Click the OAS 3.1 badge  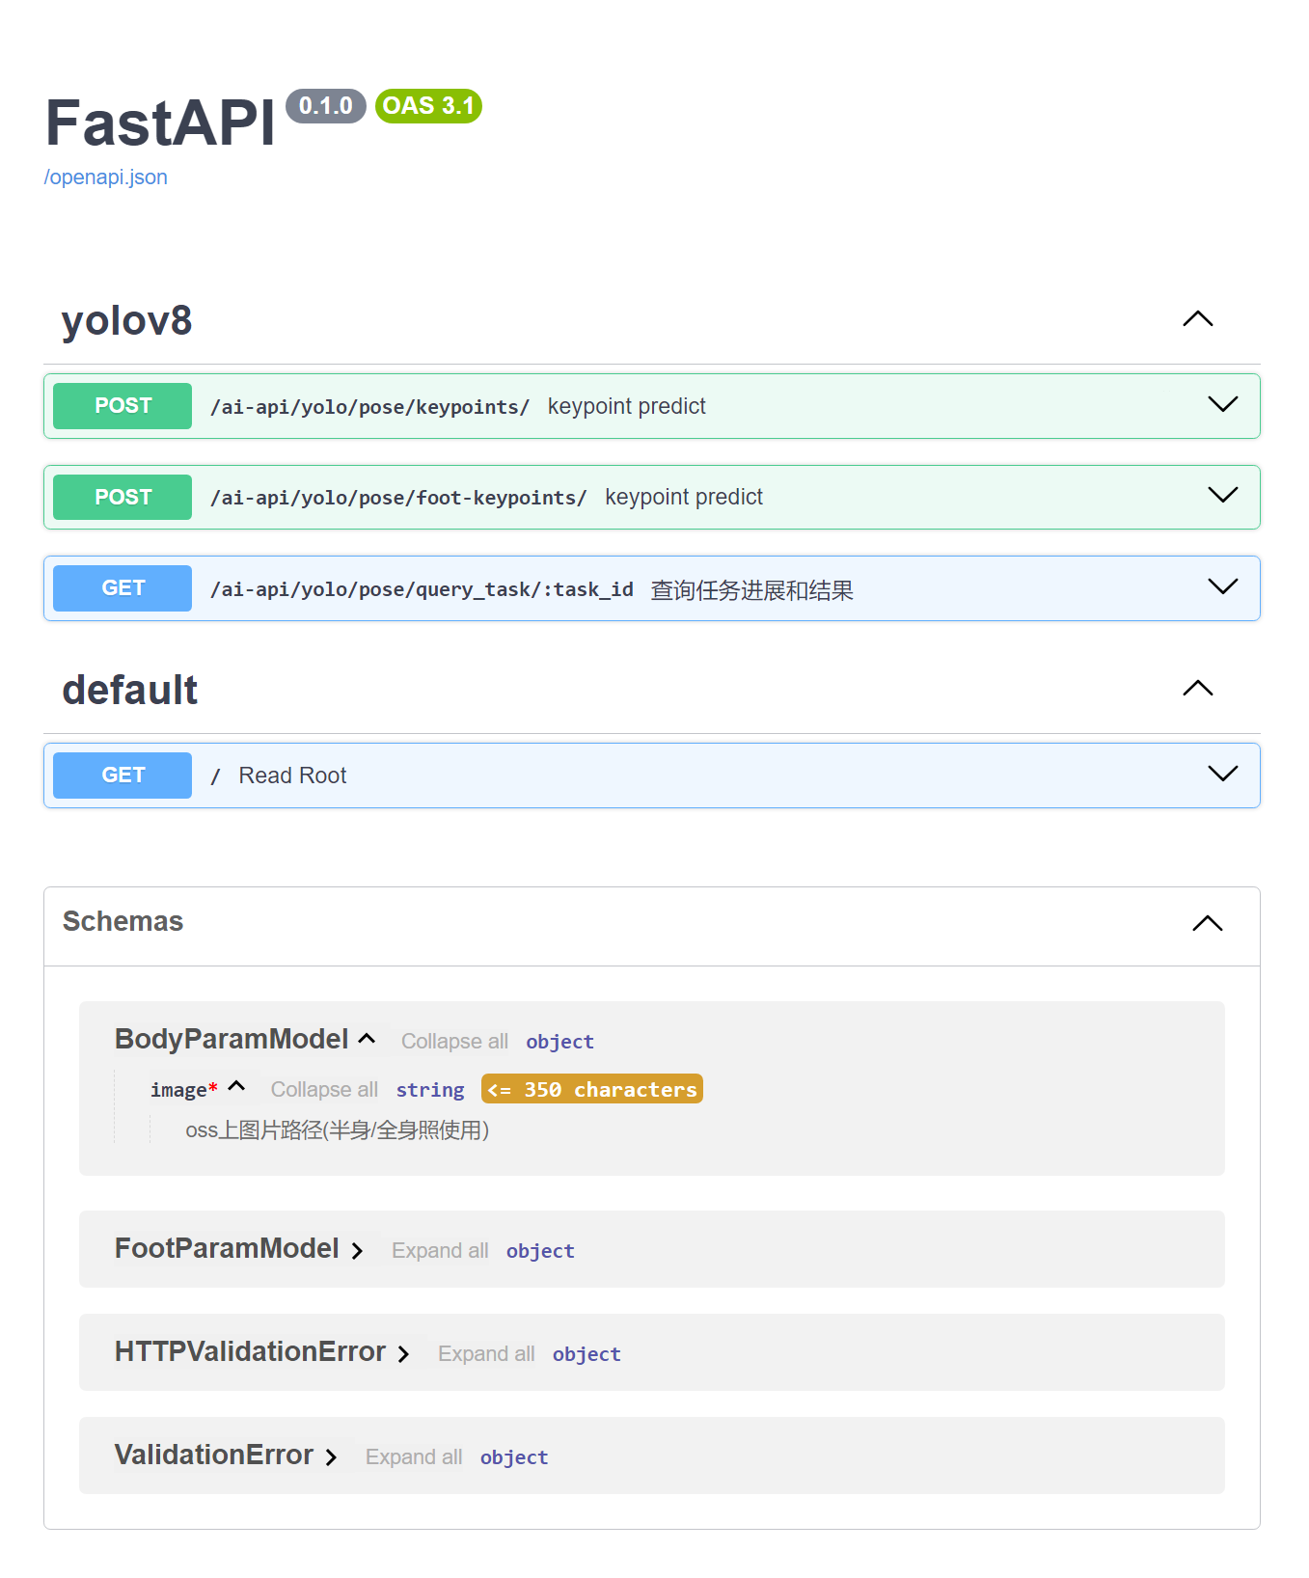coord(428,106)
